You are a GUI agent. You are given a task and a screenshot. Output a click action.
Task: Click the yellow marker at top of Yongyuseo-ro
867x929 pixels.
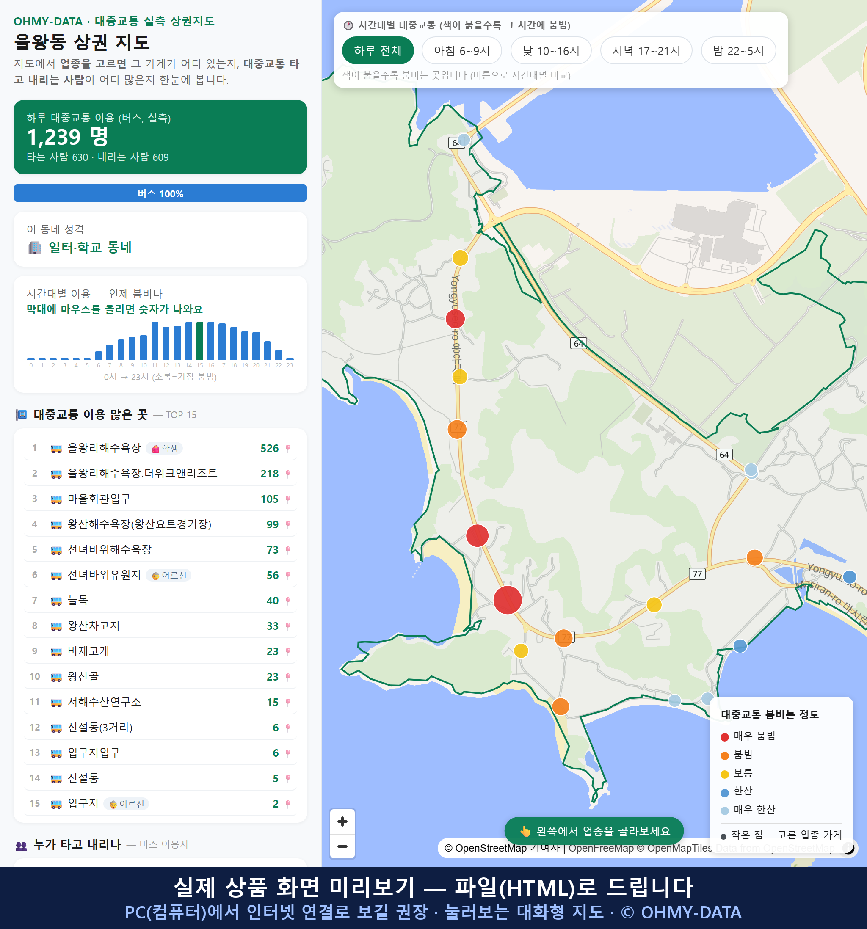(460, 257)
